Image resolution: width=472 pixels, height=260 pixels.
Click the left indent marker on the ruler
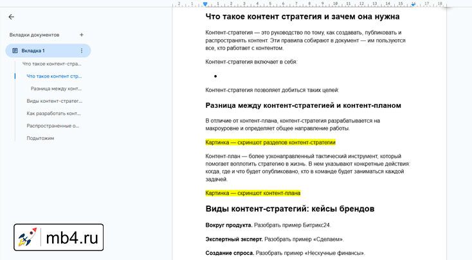[x=205, y=4]
